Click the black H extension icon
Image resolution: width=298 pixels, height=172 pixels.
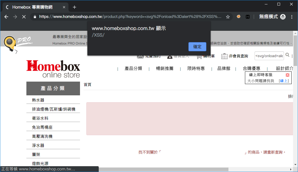coord(248,17)
